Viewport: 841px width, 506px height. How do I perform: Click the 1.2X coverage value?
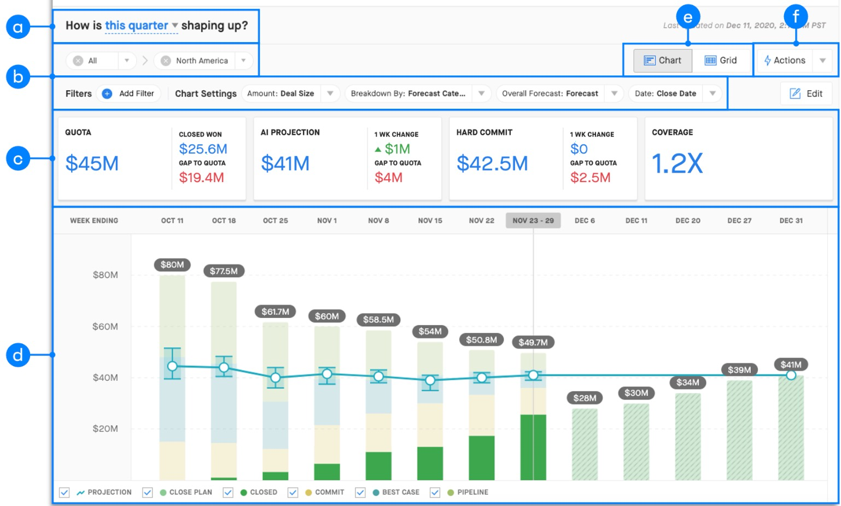[x=678, y=163]
